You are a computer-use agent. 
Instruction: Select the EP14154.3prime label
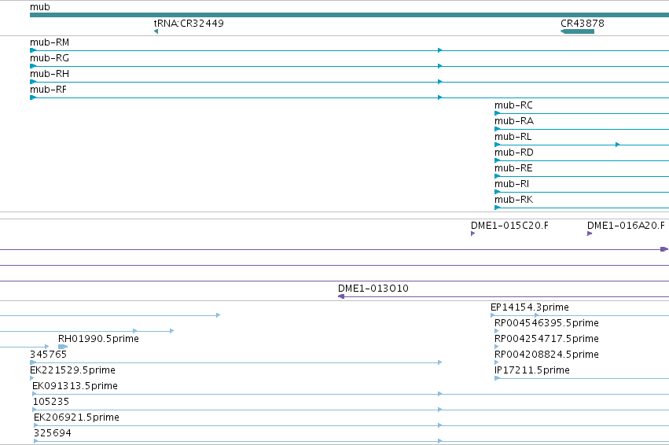pos(530,307)
